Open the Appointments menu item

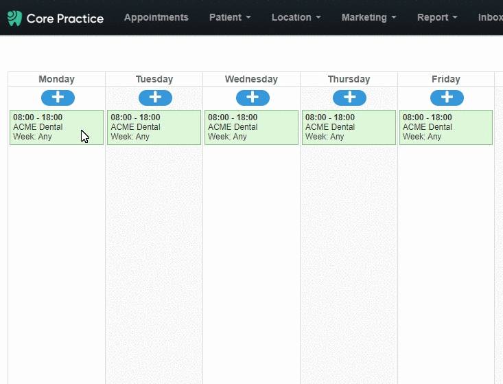156,17
